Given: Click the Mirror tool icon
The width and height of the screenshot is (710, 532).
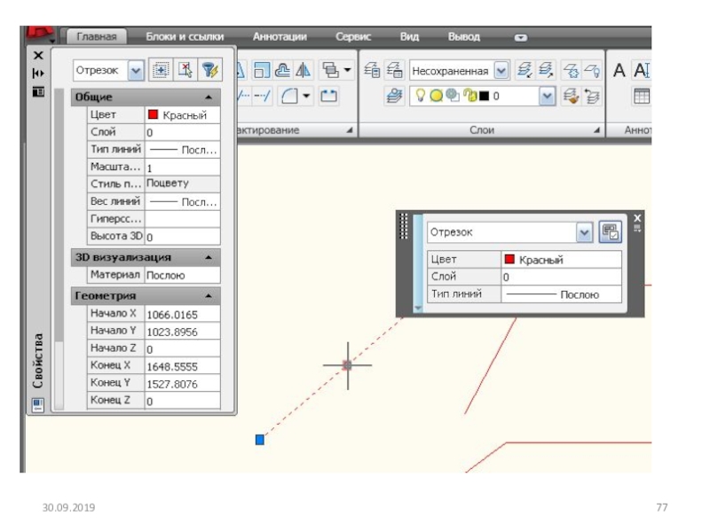Looking at the screenshot, I should [x=304, y=70].
